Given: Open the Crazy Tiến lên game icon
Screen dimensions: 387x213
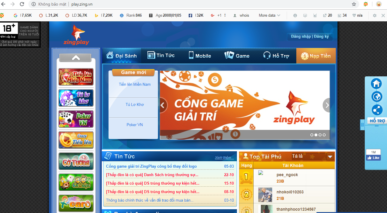Looking at the screenshot, I should (76, 140).
